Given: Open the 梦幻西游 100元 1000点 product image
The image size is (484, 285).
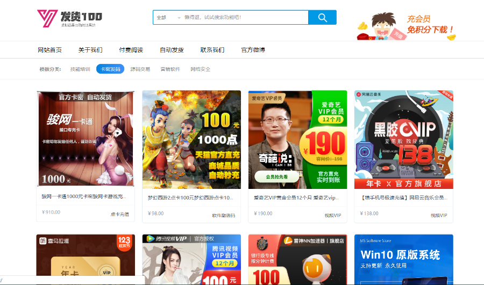Looking at the screenshot, I should [191, 140].
